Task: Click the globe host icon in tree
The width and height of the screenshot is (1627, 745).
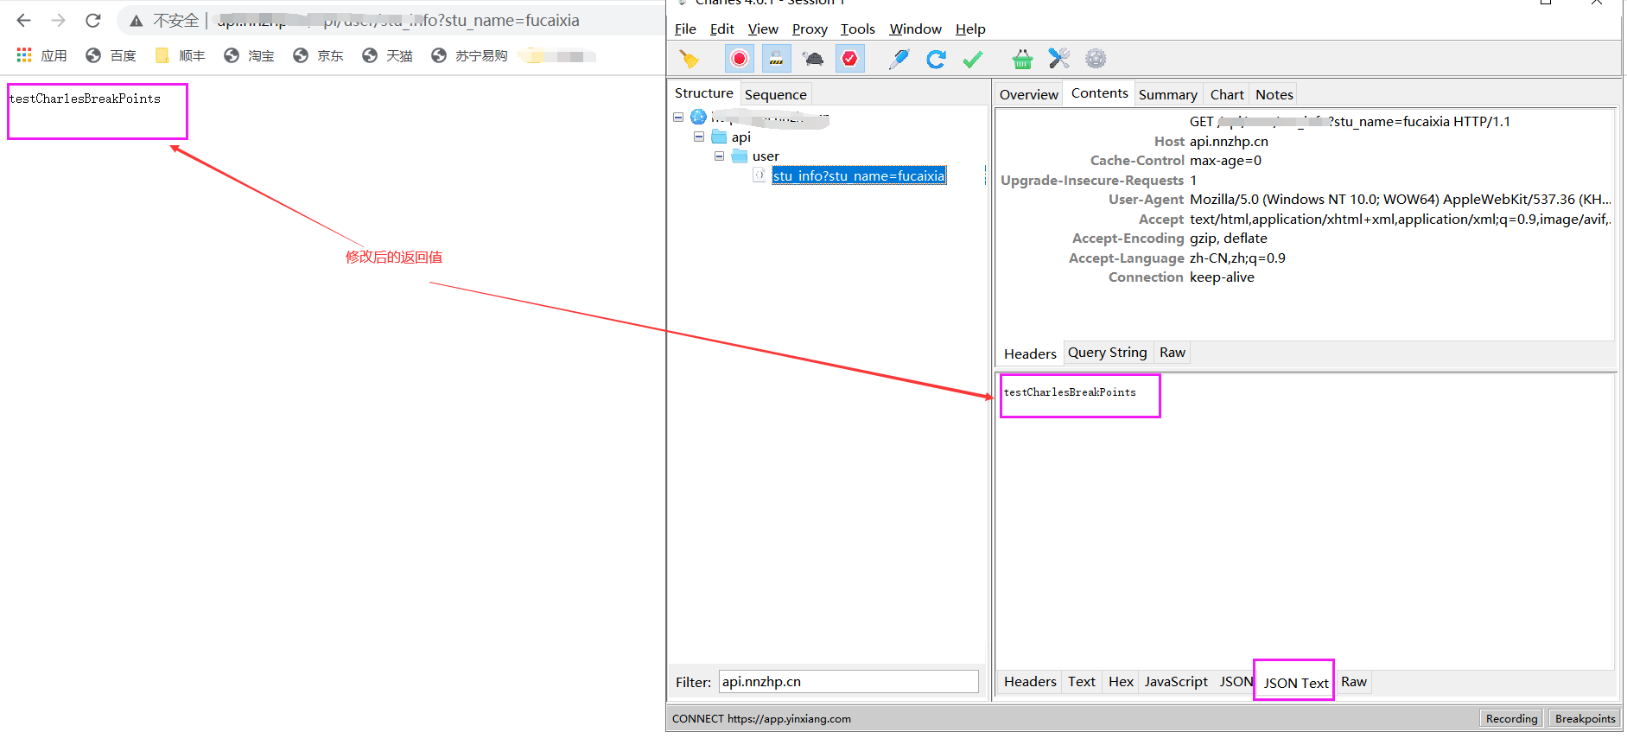Action: click(x=699, y=117)
